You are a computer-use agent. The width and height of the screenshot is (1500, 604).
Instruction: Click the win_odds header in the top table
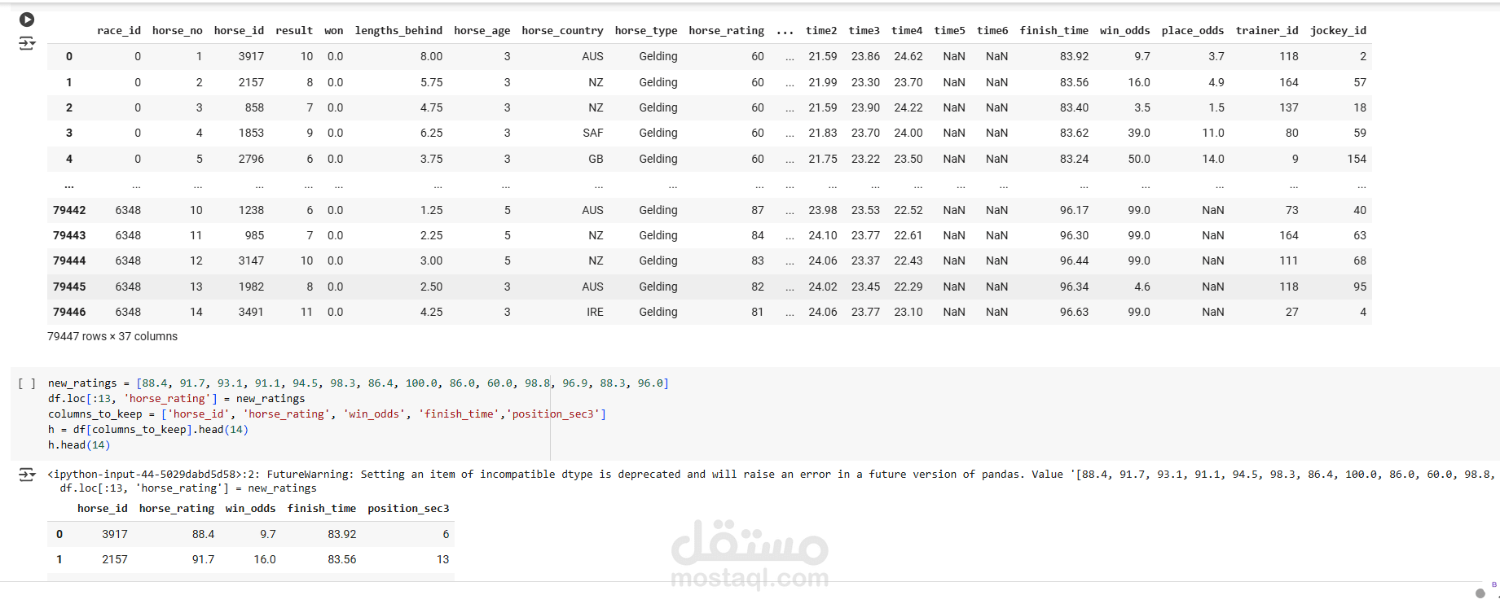click(x=1125, y=31)
